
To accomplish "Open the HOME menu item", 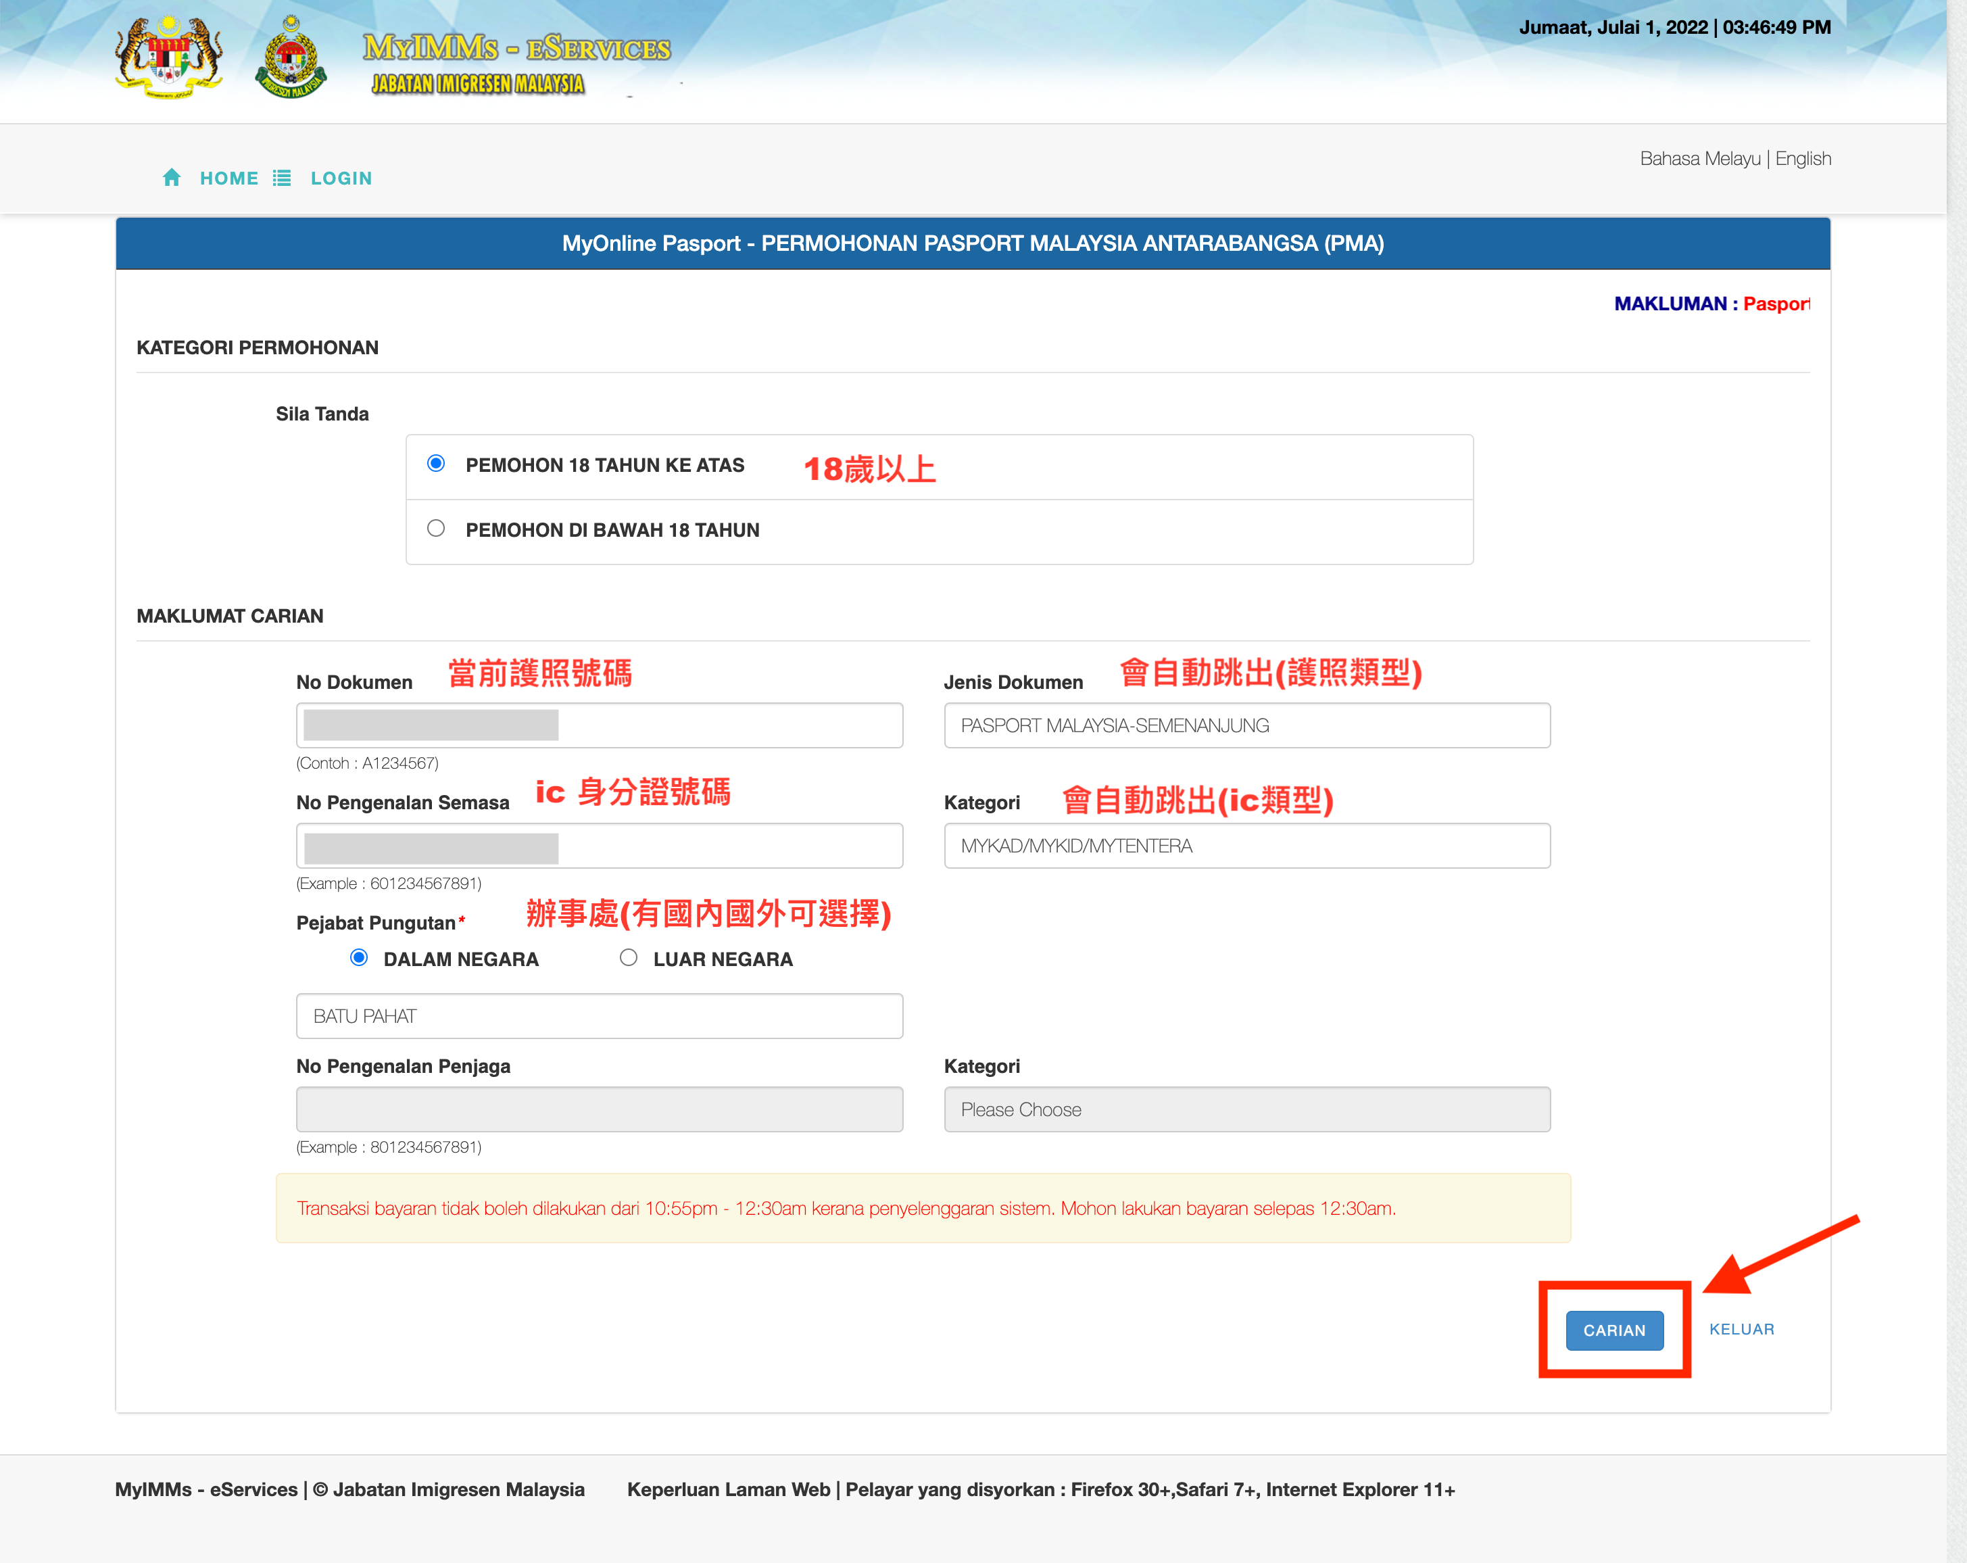I will click(229, 178).
